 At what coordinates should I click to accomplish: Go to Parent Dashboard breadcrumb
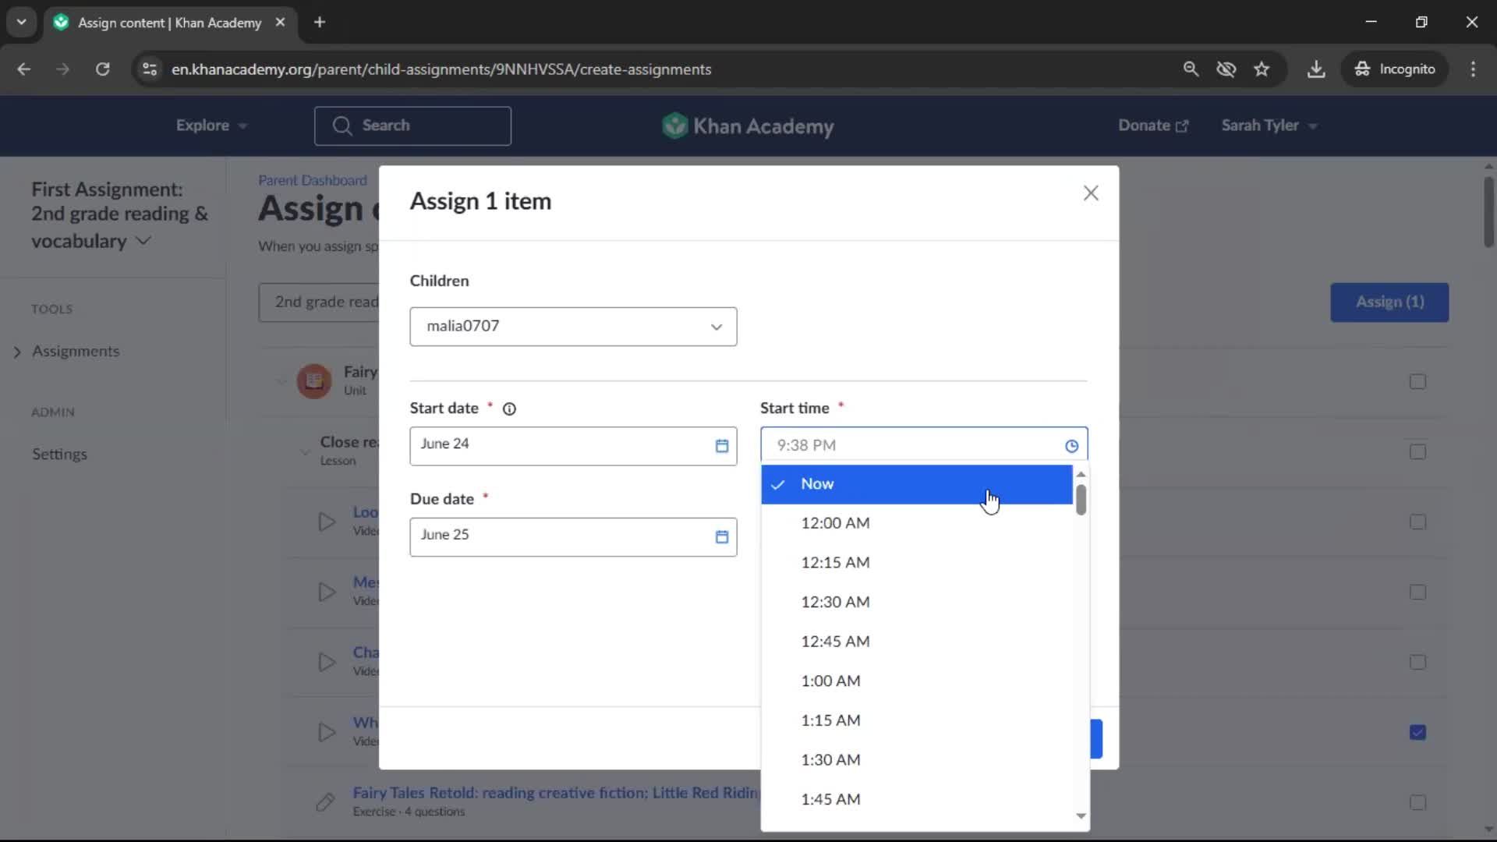tap(313, 181)
